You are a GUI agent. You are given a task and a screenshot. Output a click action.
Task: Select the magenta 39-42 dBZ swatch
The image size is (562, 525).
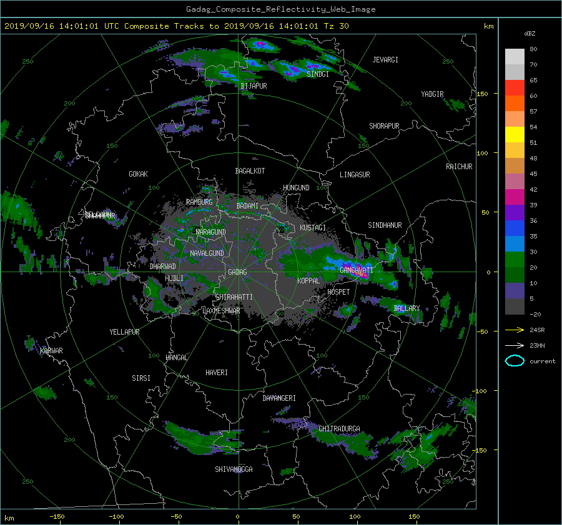(515, 197)
